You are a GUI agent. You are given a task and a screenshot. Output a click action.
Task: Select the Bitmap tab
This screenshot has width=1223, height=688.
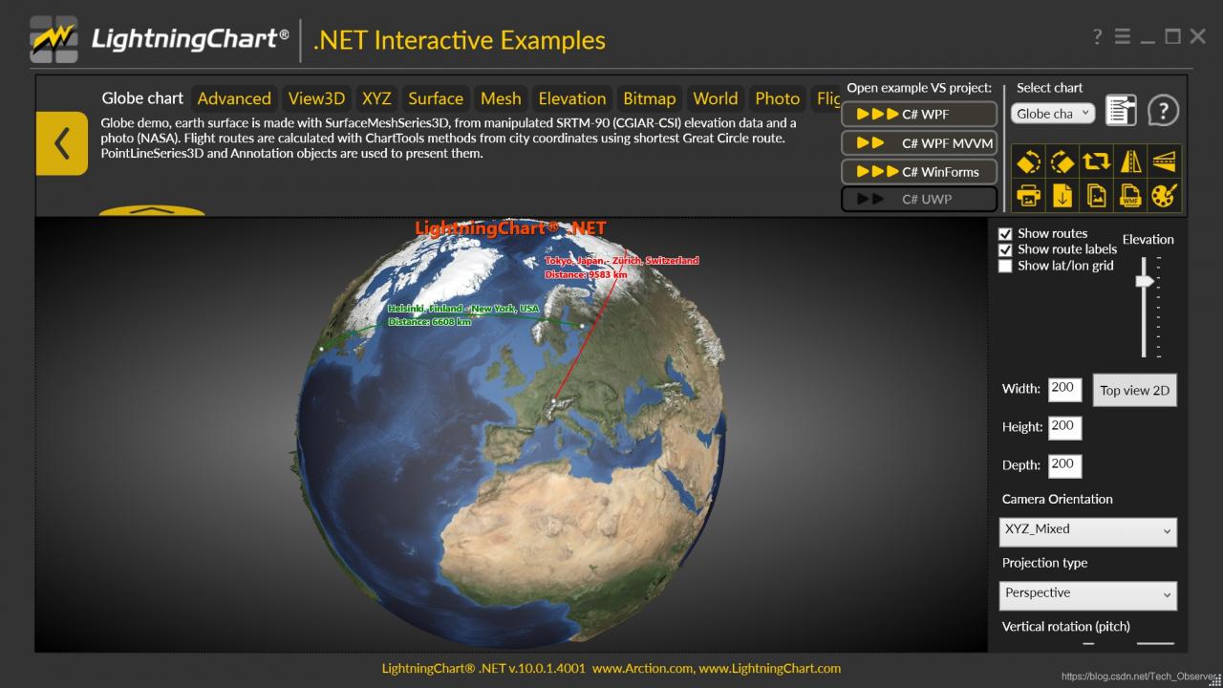coord(649,98)
